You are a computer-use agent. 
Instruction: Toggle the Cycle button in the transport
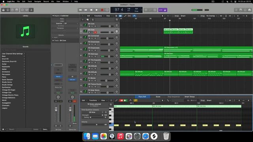pos(107,10)
